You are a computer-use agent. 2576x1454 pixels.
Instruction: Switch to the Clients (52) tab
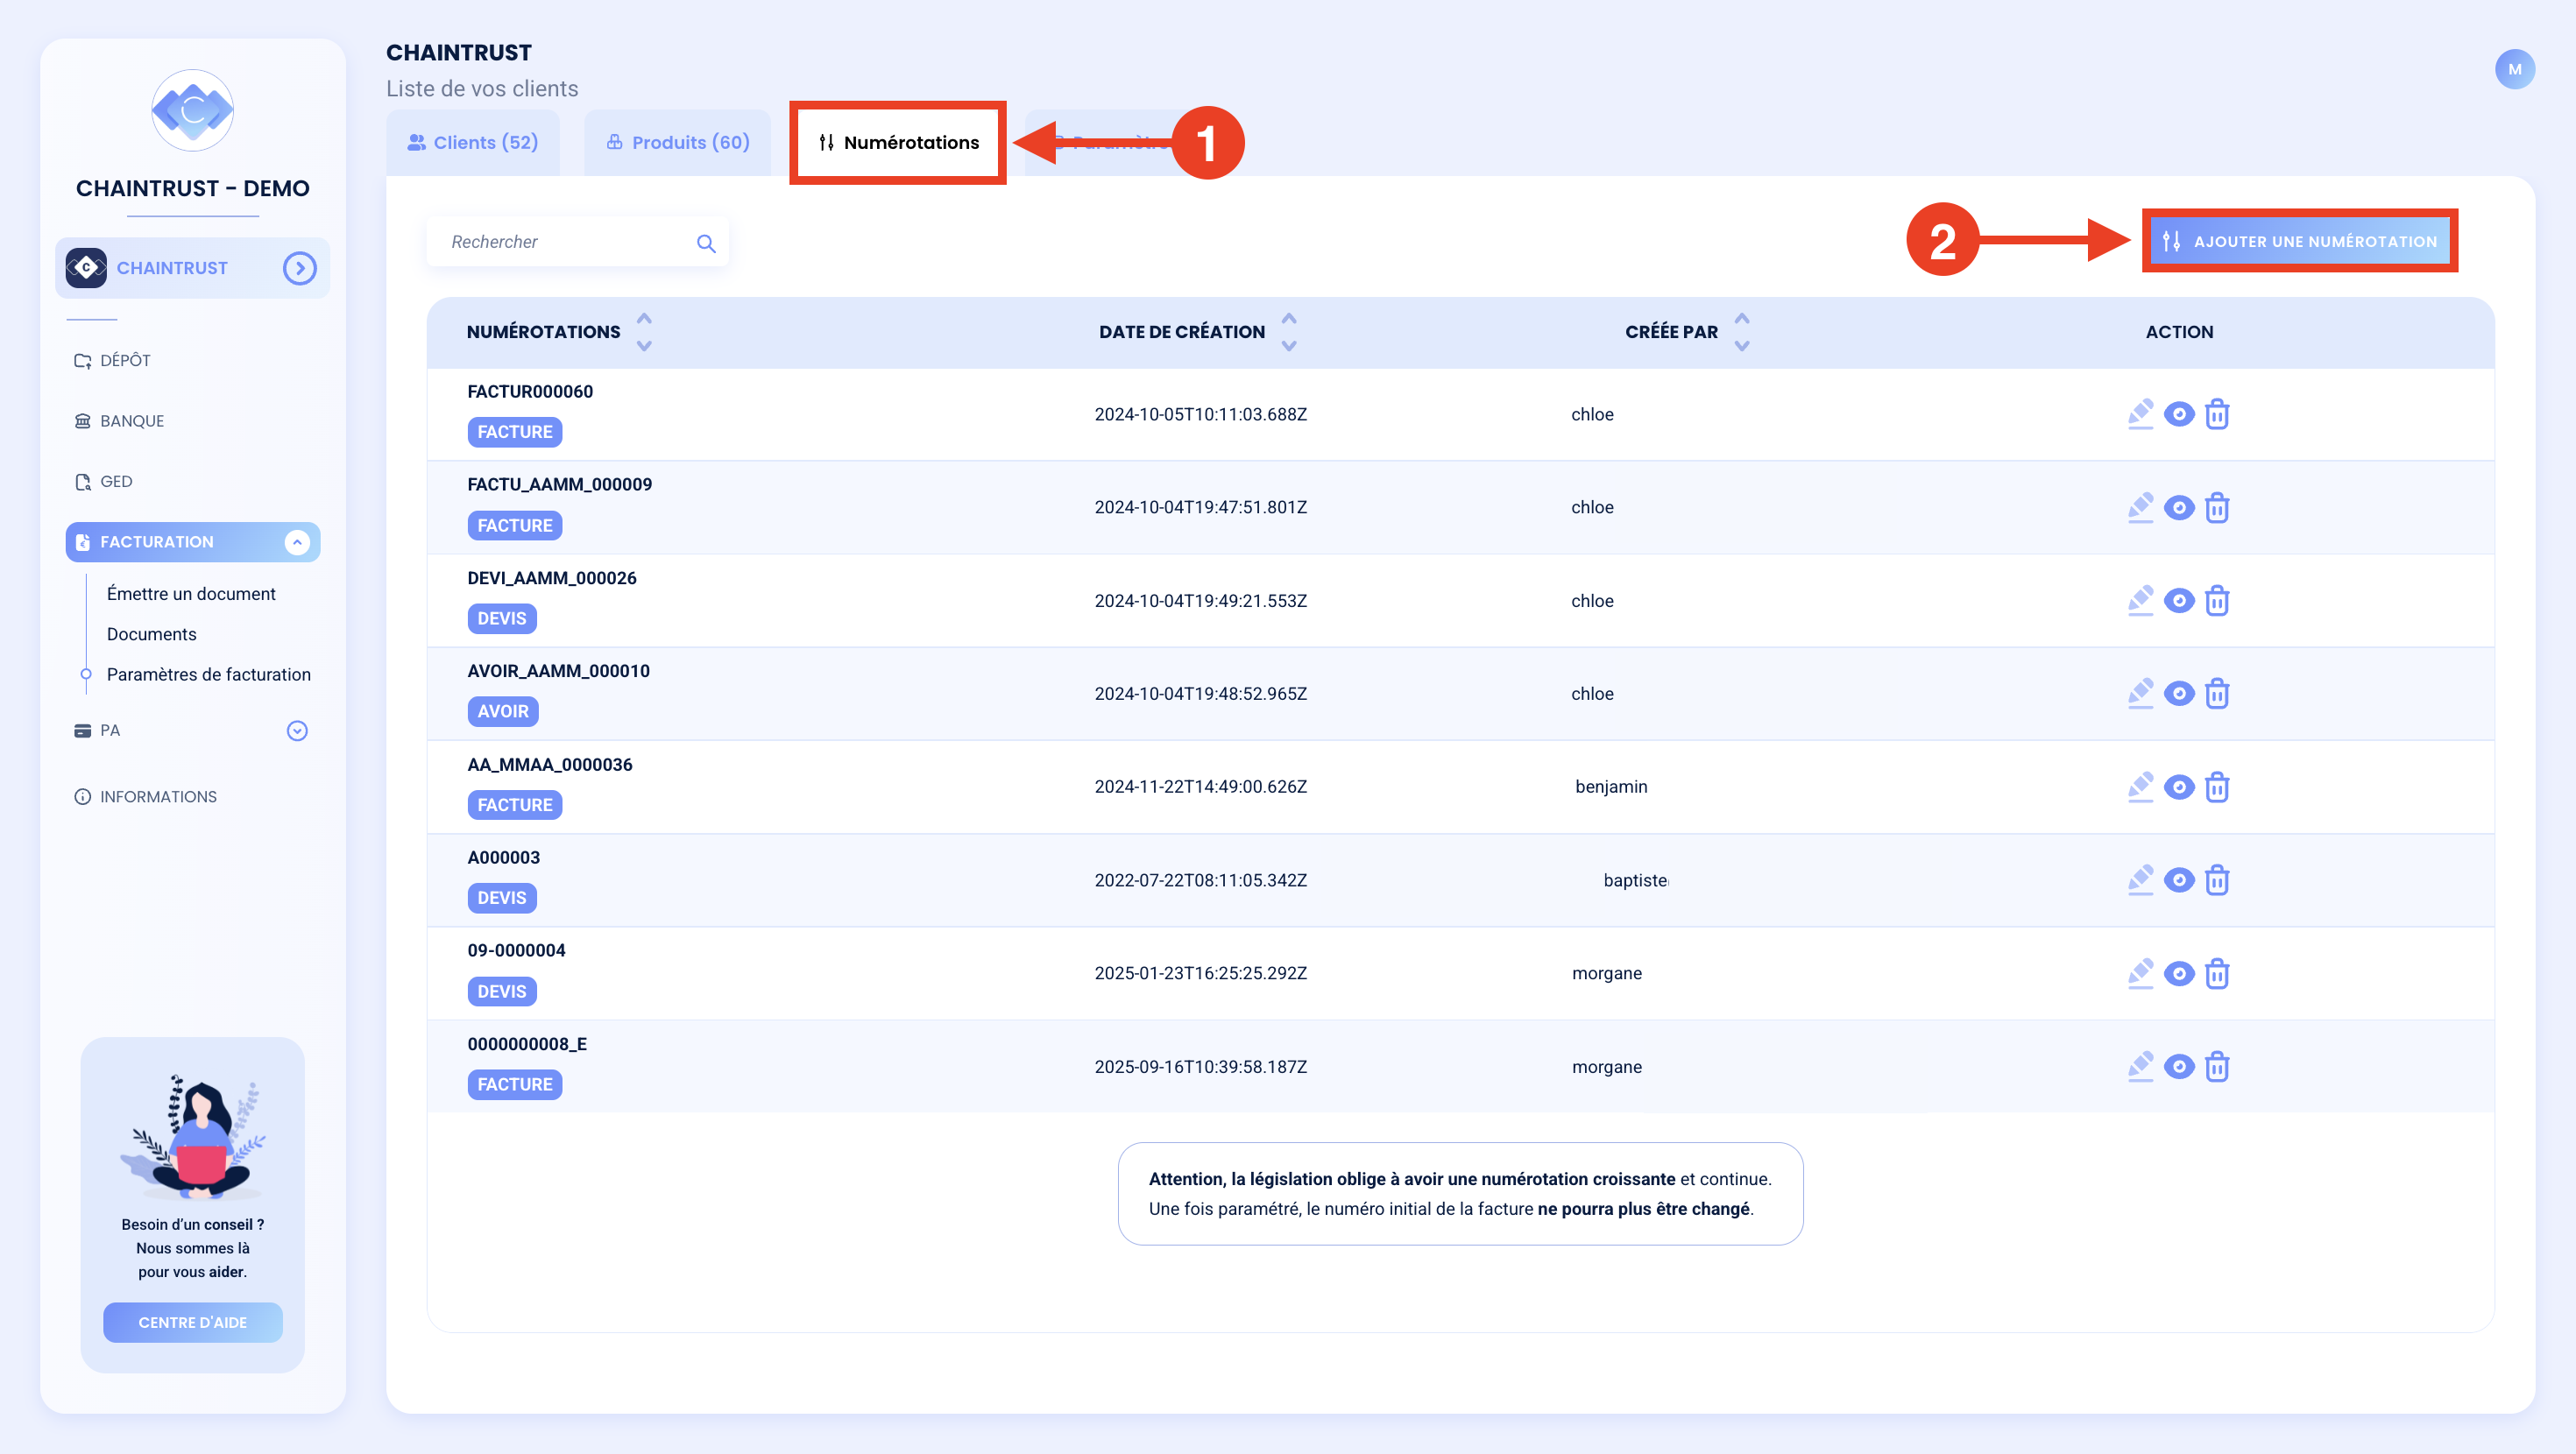tap(473, 143)
